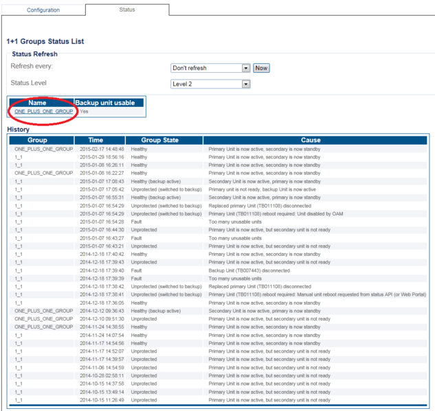Select the 2014-12-18 17:39:43 time cell

coord(102,262)
